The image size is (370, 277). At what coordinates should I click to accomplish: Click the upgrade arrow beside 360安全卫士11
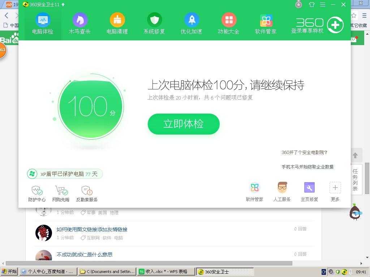pos(63,4)
